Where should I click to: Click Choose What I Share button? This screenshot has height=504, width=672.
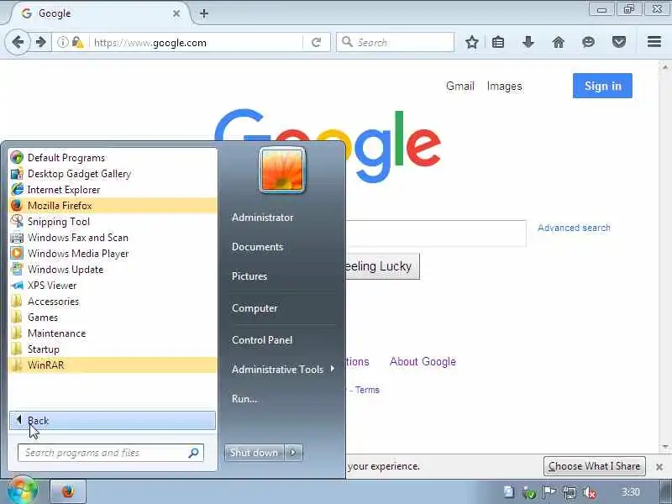pyautogui.click(x=595, y=466)
